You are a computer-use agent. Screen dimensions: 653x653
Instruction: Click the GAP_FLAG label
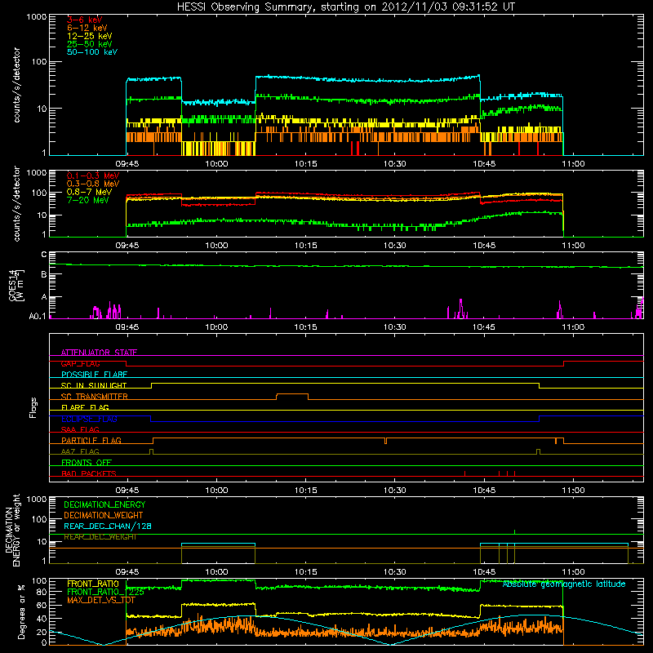pos(80,363)
